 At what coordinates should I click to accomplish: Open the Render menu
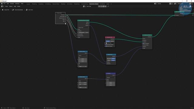12,4
